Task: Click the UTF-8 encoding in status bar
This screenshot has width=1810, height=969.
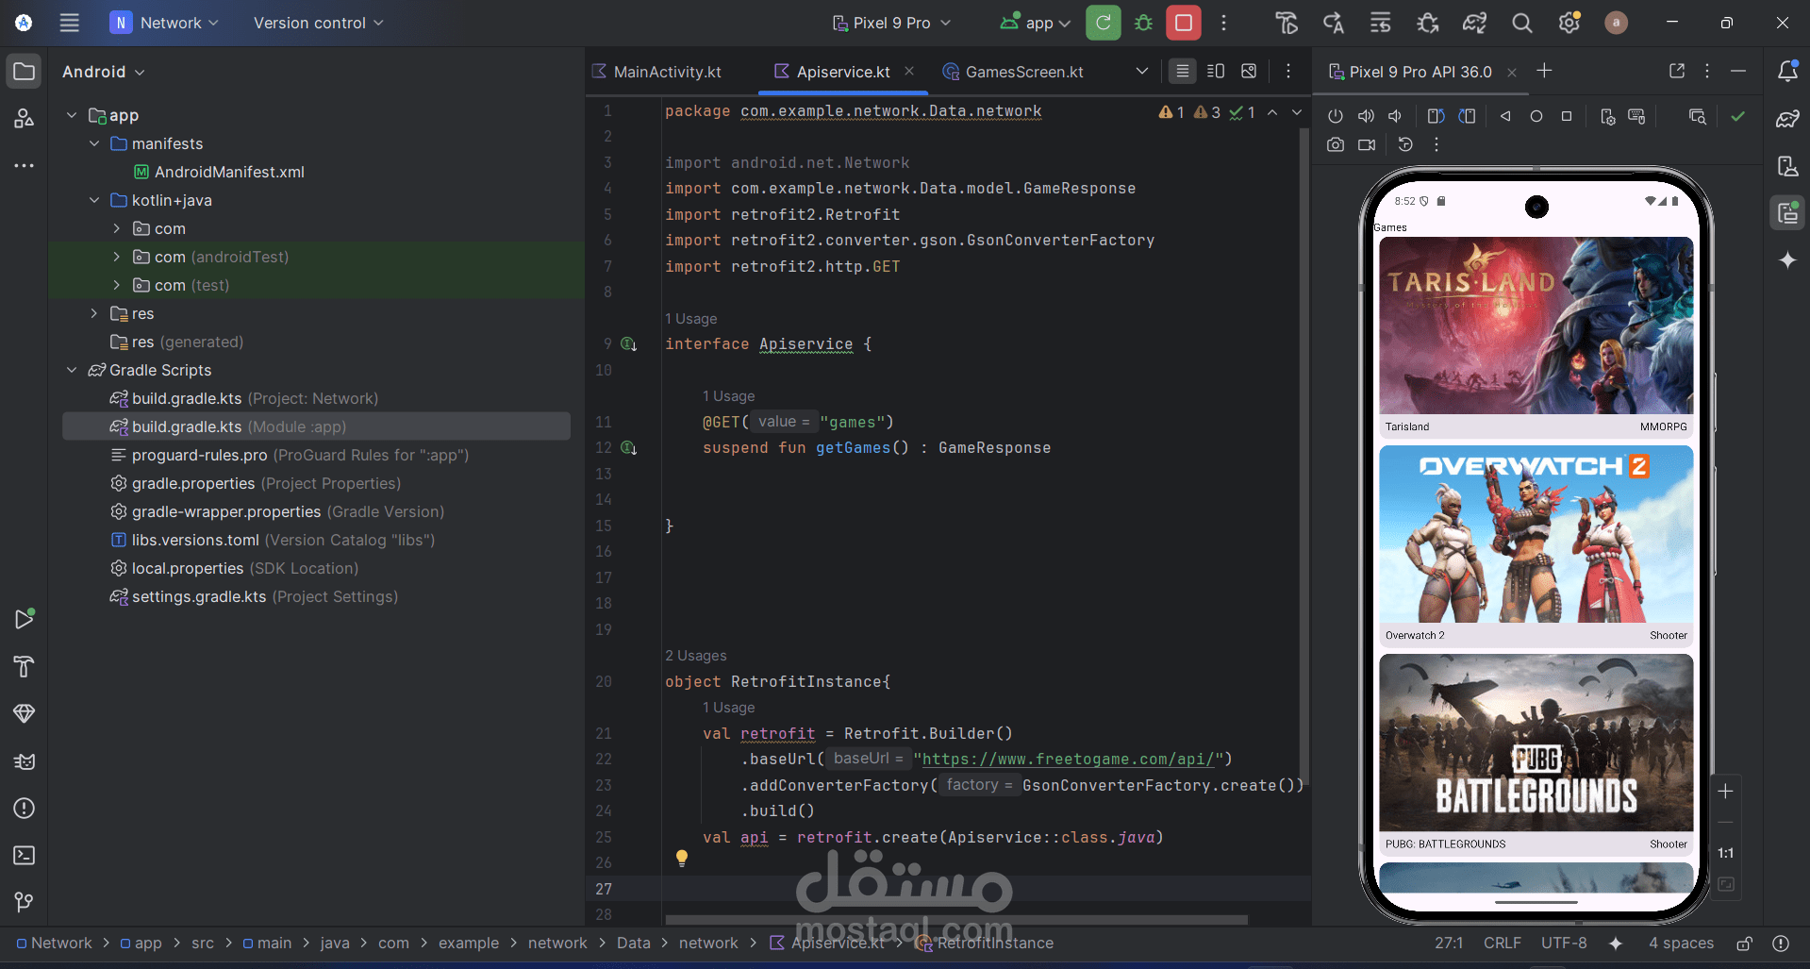Action: pos(1564,943)
